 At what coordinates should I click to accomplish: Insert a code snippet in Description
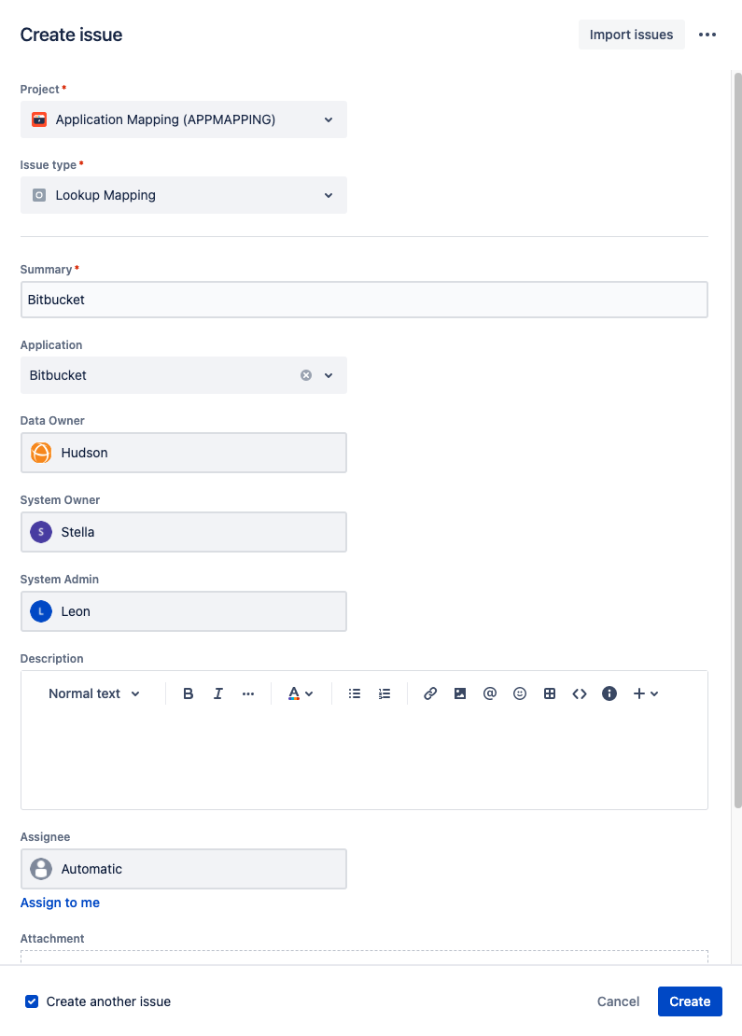click(580, 693)
